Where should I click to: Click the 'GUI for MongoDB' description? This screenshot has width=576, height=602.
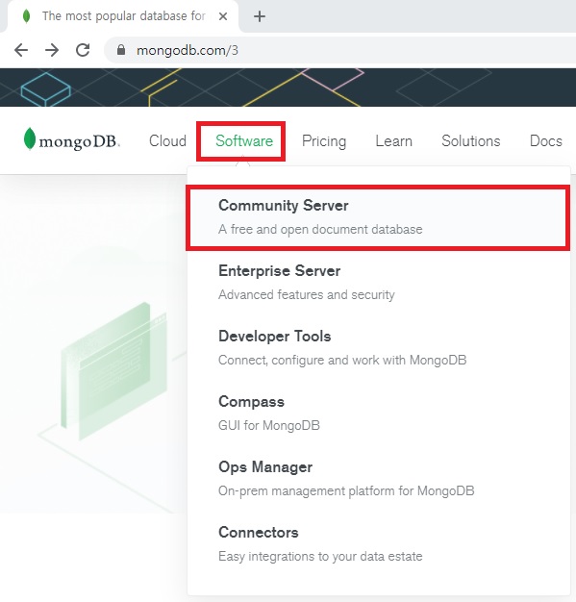coord(269,425)
